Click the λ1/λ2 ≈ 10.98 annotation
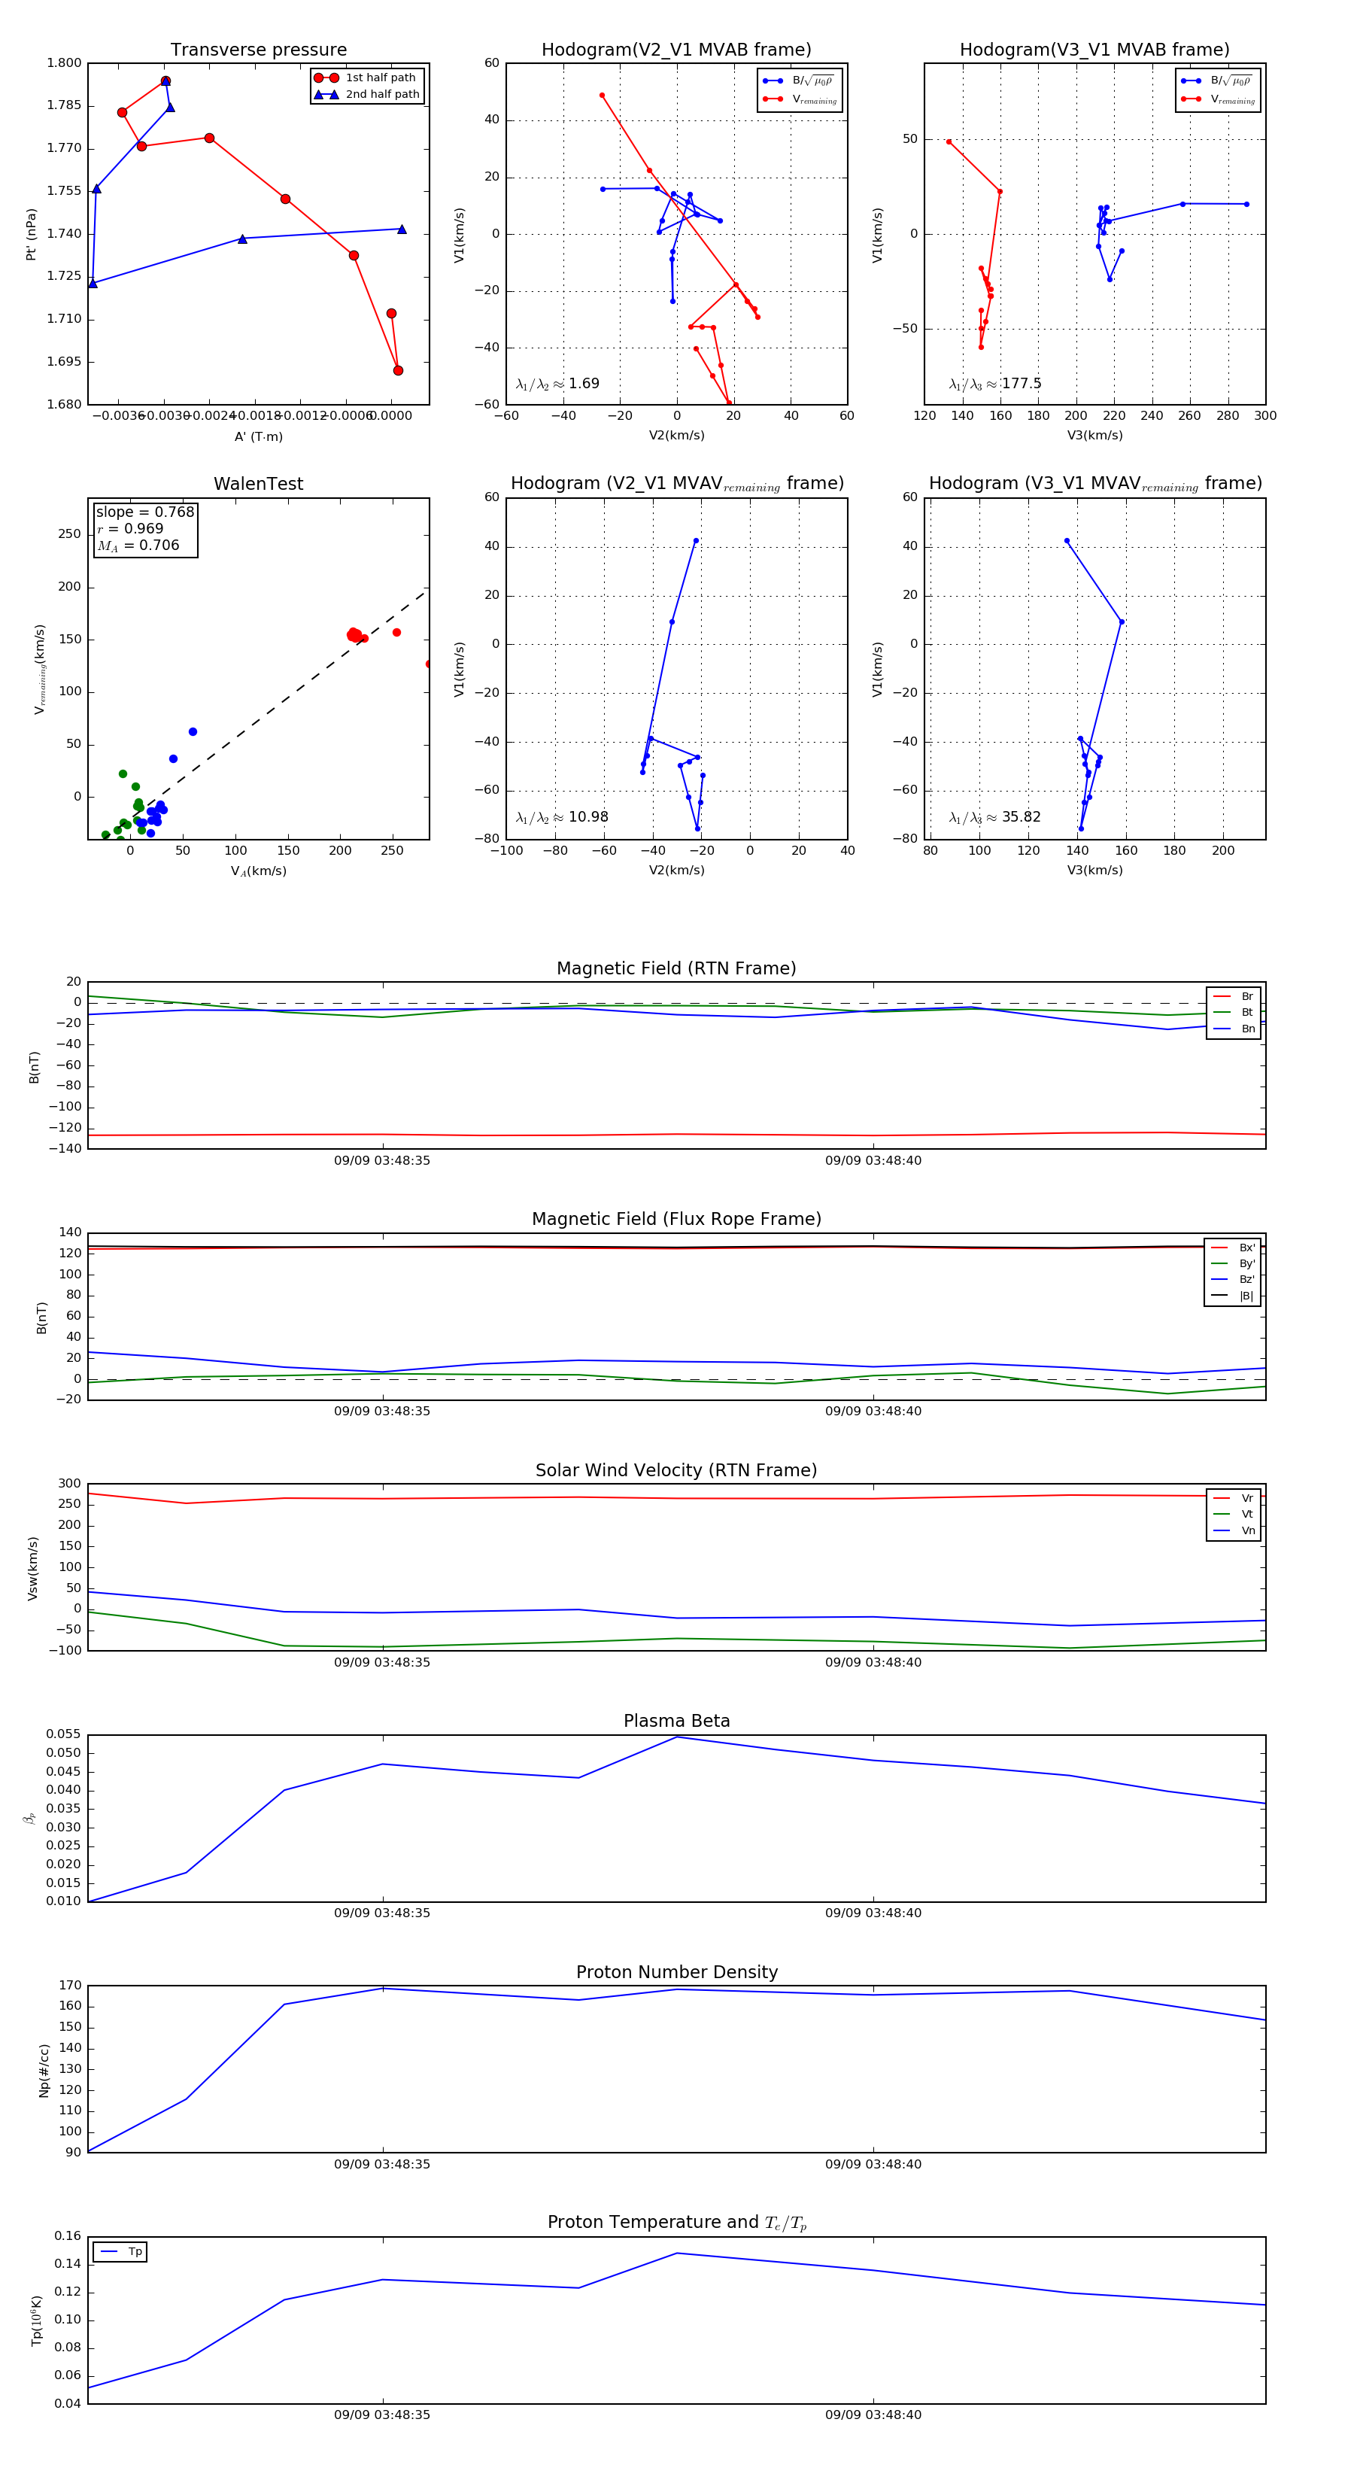Viewport: 1354px width, 2483px height. pyautogui.click(x=562, y=817)
